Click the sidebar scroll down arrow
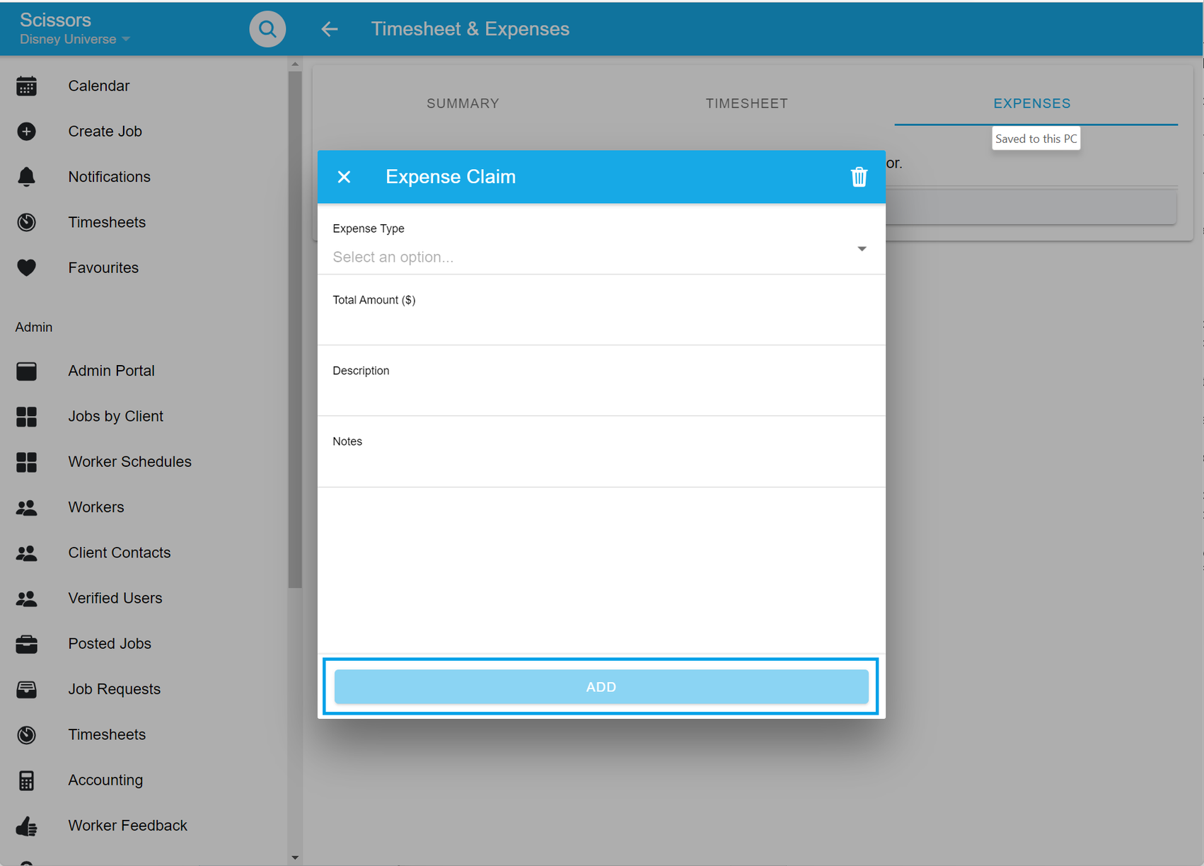Image resolution: width=1204 pixels, height=866 pixels. point(295,858)
